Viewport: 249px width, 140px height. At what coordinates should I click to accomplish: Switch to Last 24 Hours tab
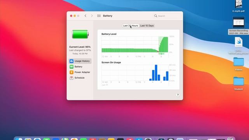131,26
